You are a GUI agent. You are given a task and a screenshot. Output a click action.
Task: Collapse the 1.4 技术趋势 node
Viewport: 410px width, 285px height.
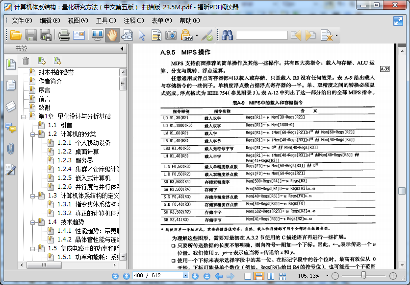[32, 222]
